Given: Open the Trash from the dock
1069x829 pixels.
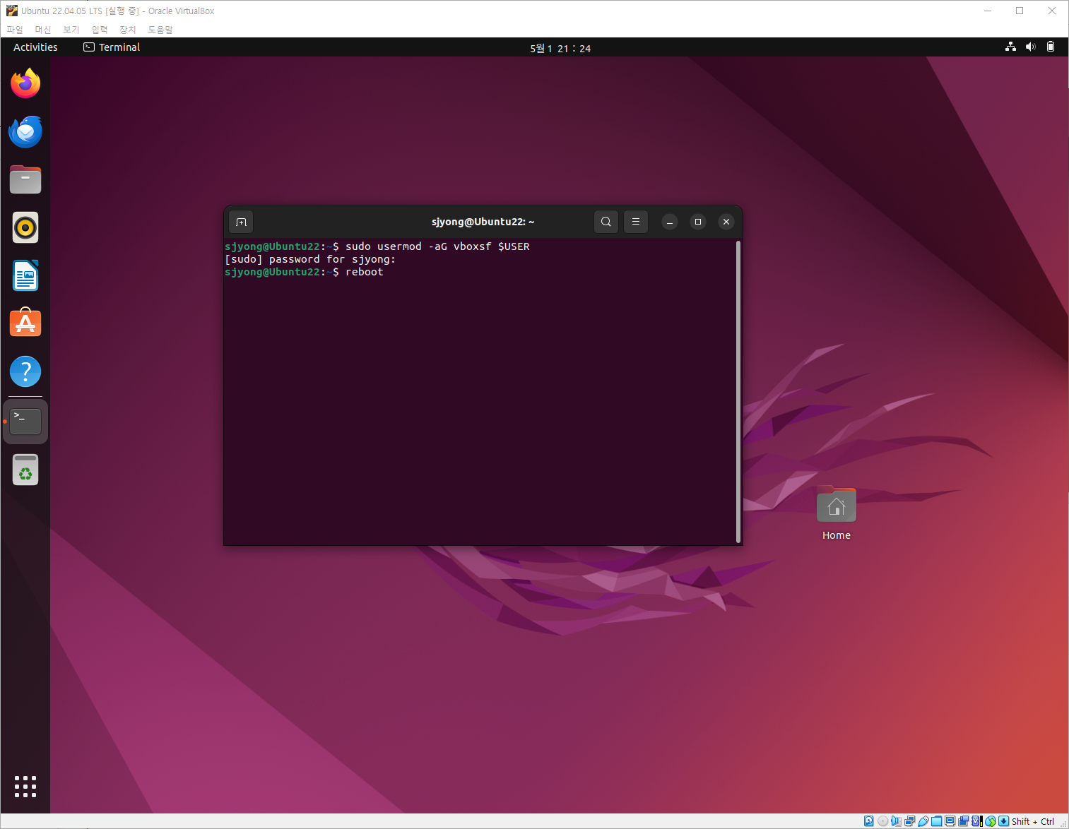Looking at the screenshot, I should [25, 470].
